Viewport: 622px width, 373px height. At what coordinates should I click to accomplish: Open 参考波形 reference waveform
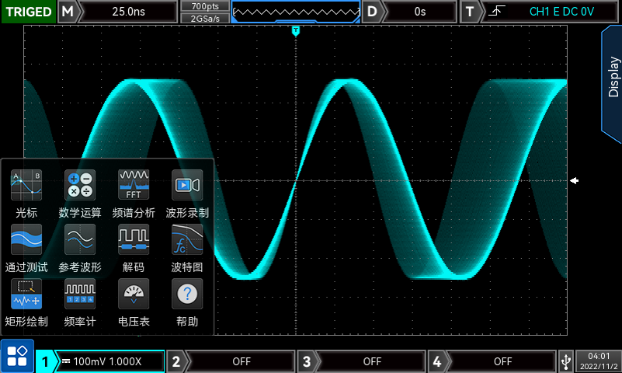[80, 247]
